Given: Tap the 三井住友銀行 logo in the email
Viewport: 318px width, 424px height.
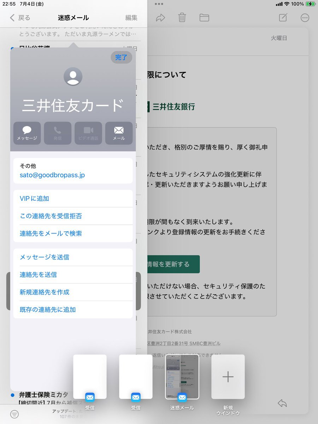Looking at the screenshot, I should (171, 107).
